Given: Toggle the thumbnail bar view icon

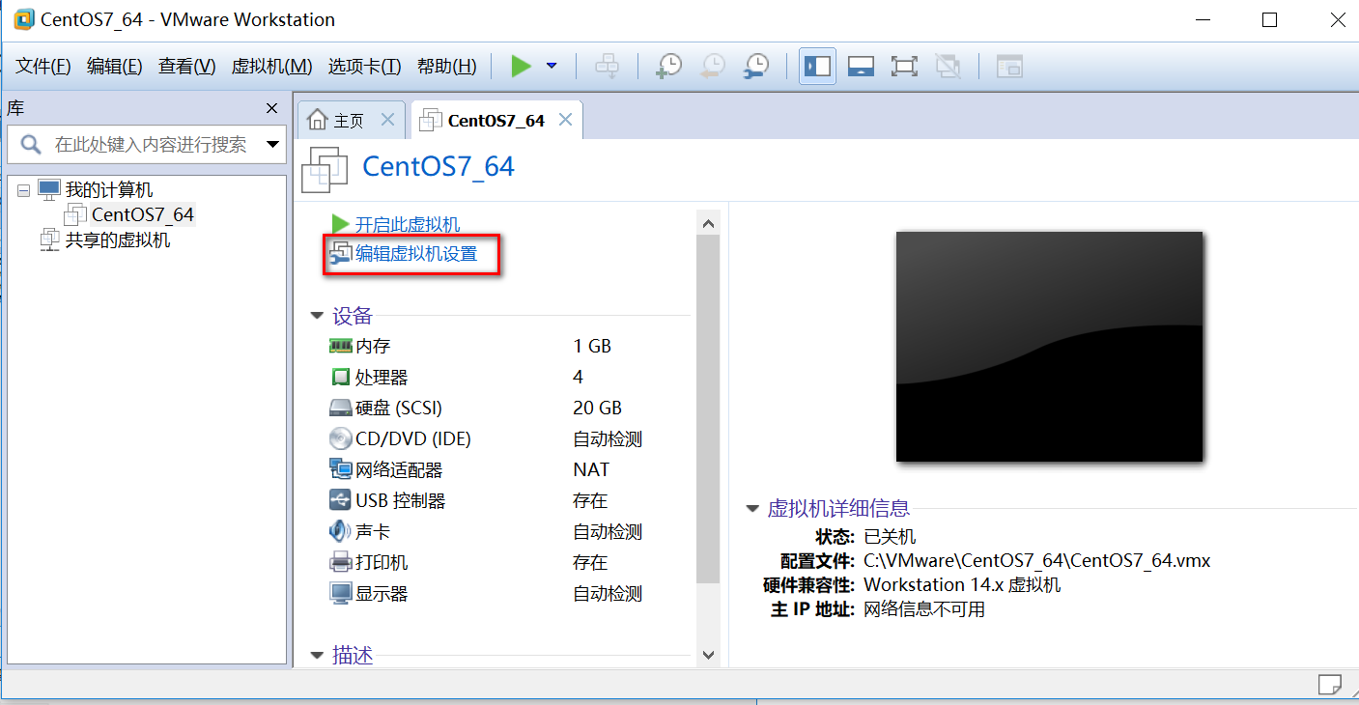Looking at the screenshot, I should click(861, 66).
